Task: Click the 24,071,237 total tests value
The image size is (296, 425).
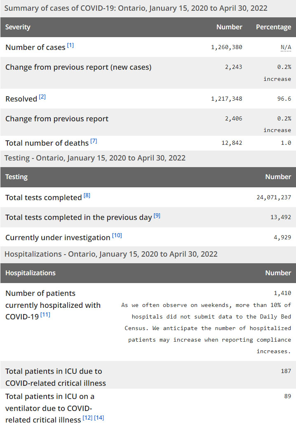Action: point(274,197)
